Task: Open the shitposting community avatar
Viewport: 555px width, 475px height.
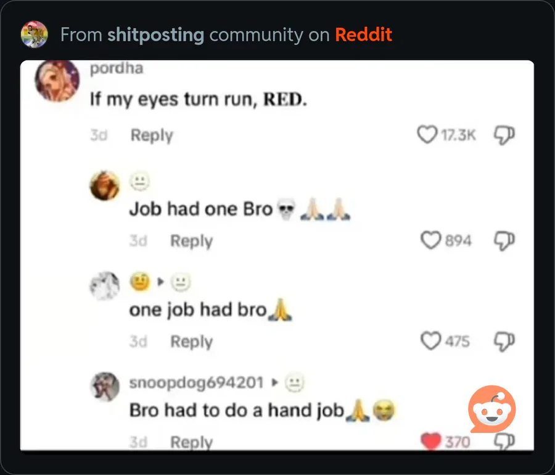Action: pyautogui.click(x=35, y=35)
